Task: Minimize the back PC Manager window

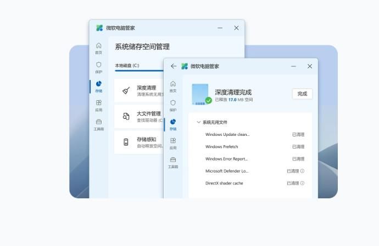Action: 220,28
